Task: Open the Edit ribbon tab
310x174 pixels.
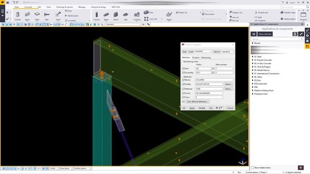Action: click(x=39, y=7)
